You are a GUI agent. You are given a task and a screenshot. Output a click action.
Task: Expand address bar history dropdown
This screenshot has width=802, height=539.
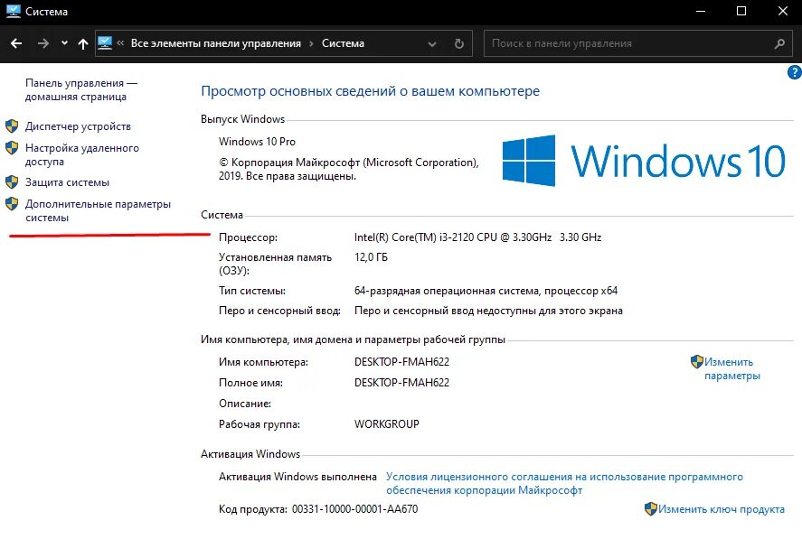point(432,44)
